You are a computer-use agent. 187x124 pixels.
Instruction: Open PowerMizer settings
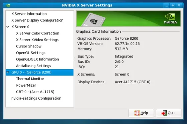point(26,85)
